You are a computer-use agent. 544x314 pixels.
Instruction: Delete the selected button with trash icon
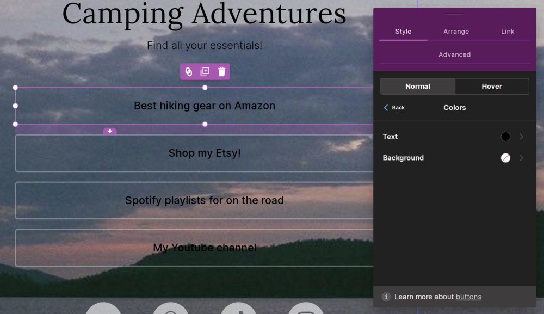pos(222,72)
